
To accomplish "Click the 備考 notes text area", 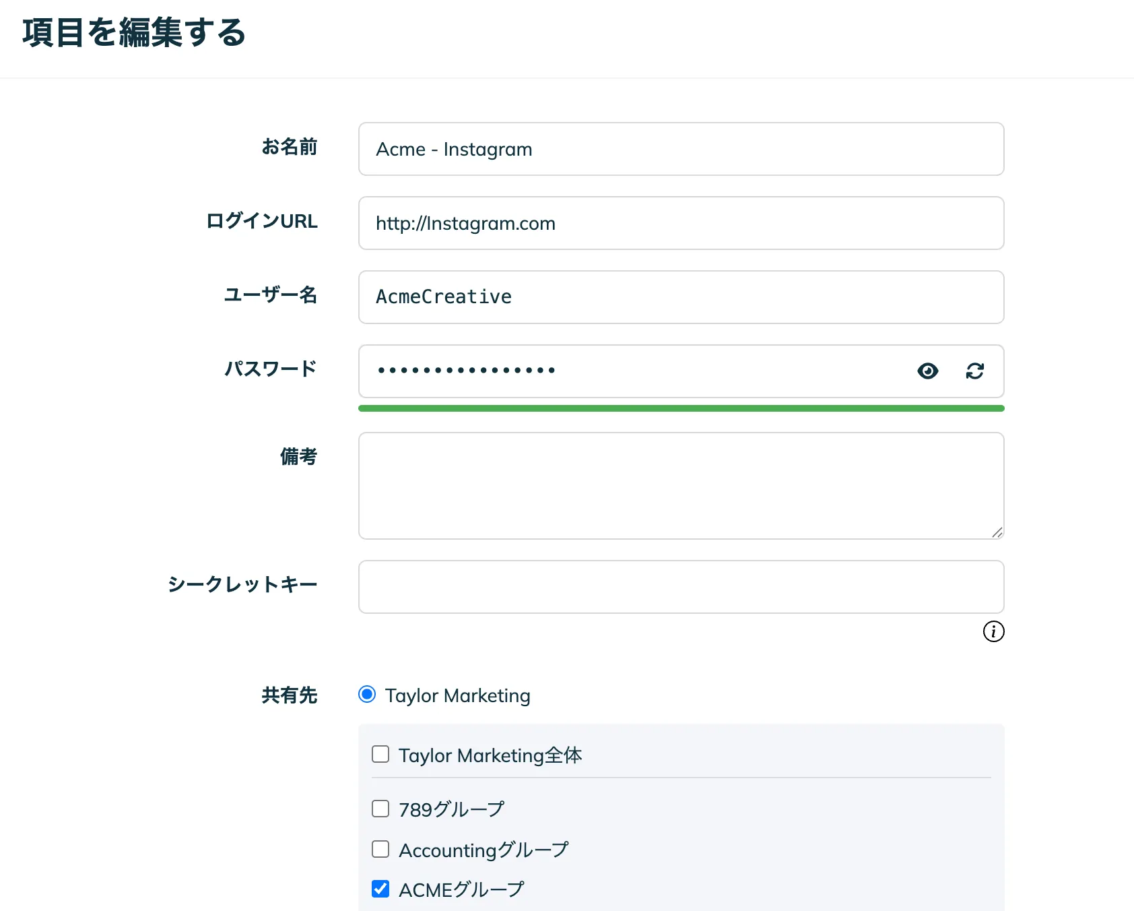I will pyautogui.click(x=681, y=486).
